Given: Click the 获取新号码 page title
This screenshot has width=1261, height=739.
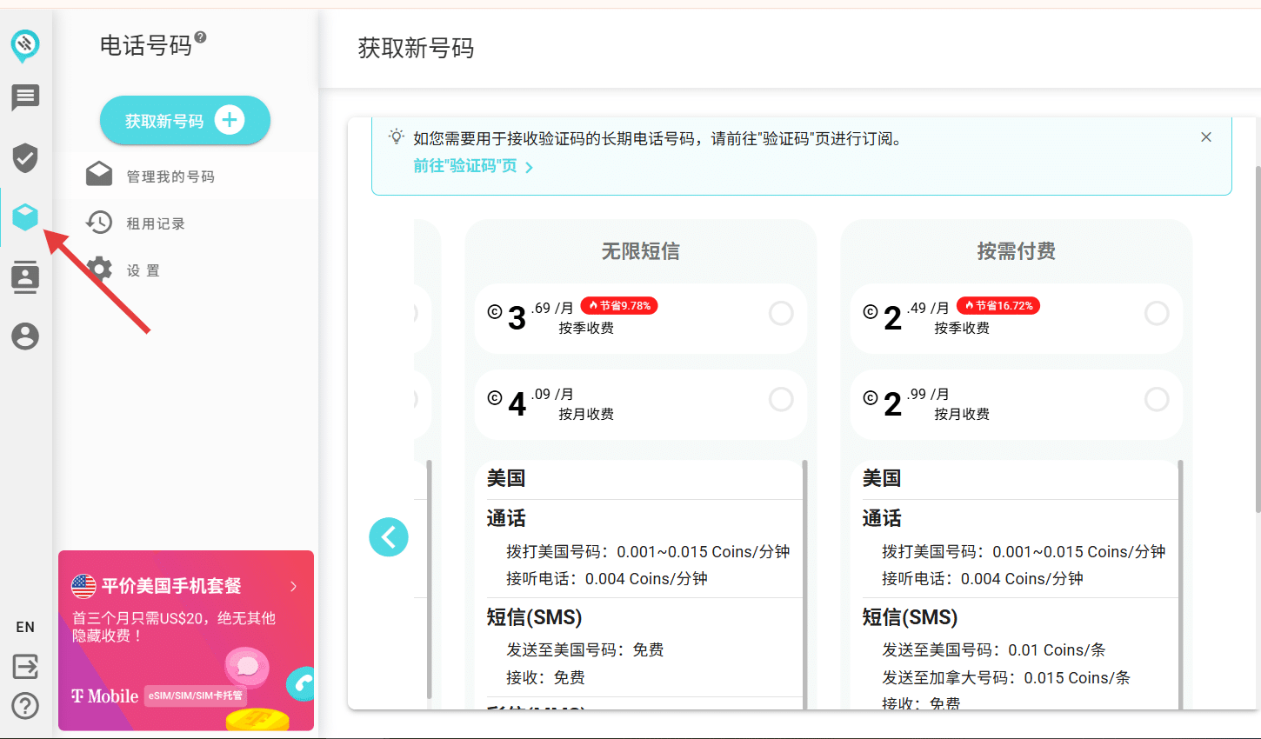Looking at the screenshot, I should [417, 48].
